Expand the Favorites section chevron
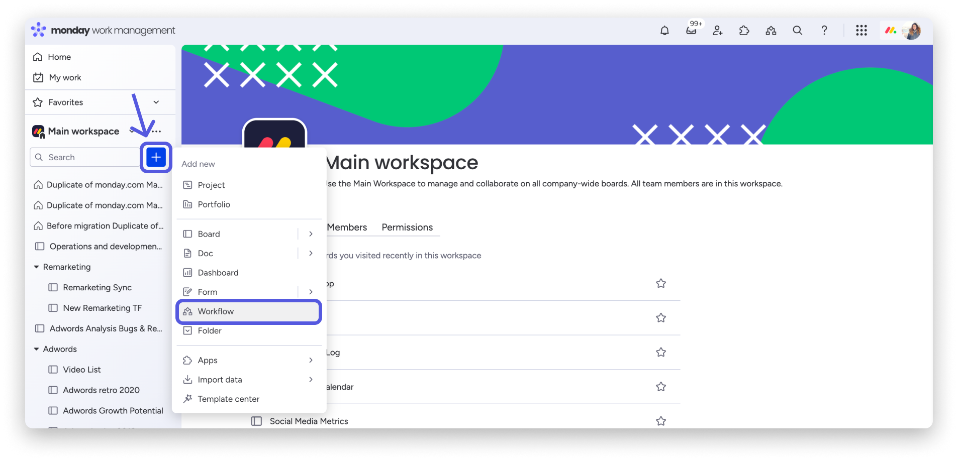This screenshot has width=958, height=461. tap(156, 102)
